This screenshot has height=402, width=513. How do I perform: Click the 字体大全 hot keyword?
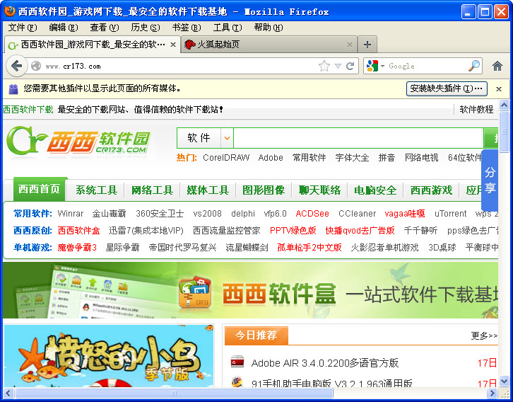[x=352, y=158]
